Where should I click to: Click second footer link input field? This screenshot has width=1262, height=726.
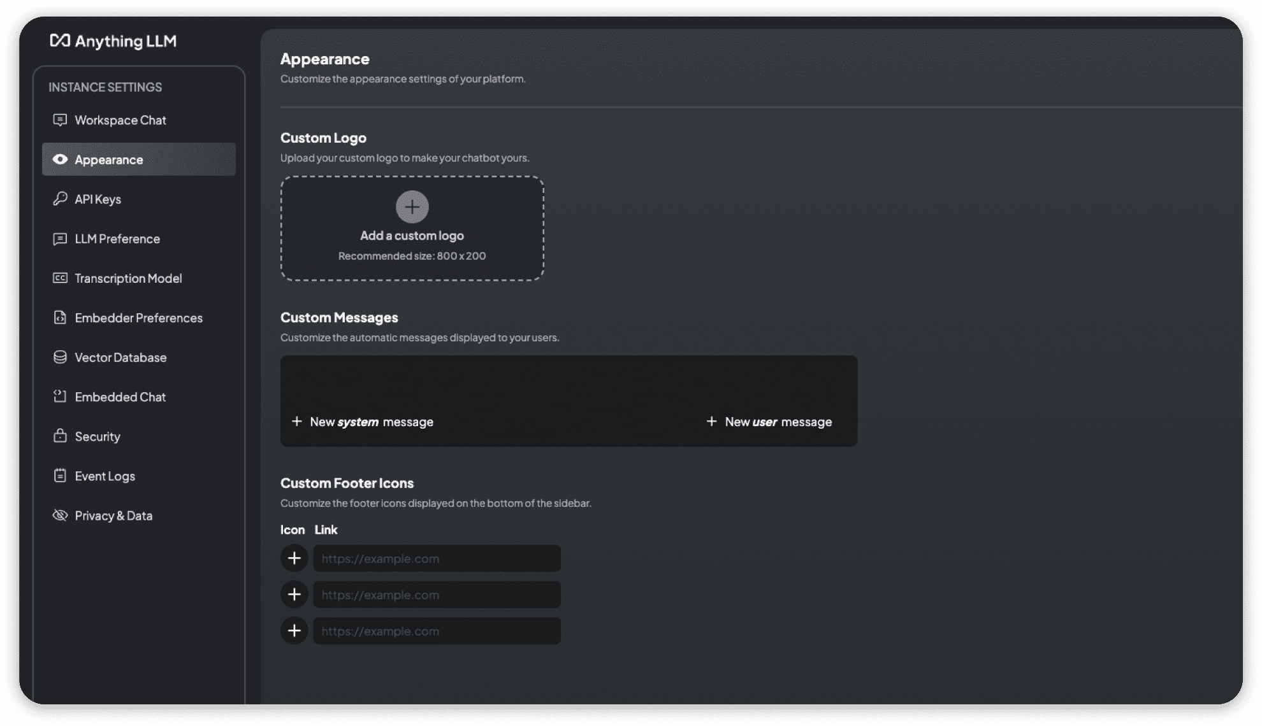[x=437, y=594]
